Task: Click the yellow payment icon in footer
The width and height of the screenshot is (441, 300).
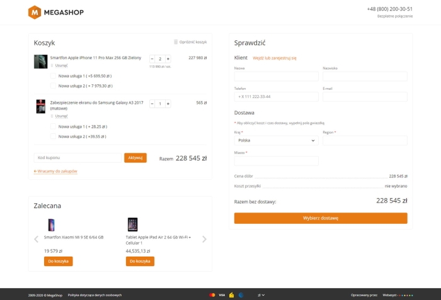Action: [x=231, y=295]
